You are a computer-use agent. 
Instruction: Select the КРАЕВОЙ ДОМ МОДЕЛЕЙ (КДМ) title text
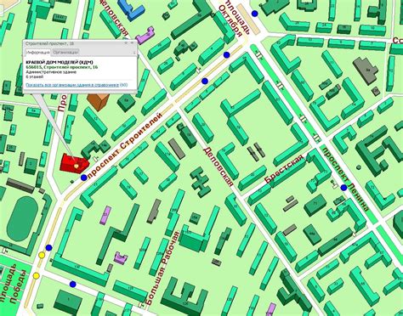[x=60, y=62]
